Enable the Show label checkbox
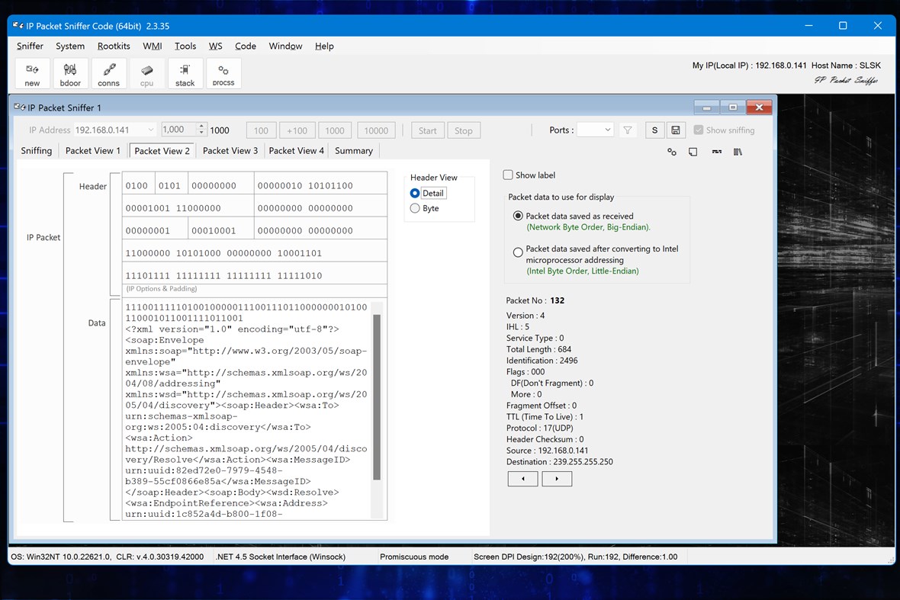 (508, 175)
